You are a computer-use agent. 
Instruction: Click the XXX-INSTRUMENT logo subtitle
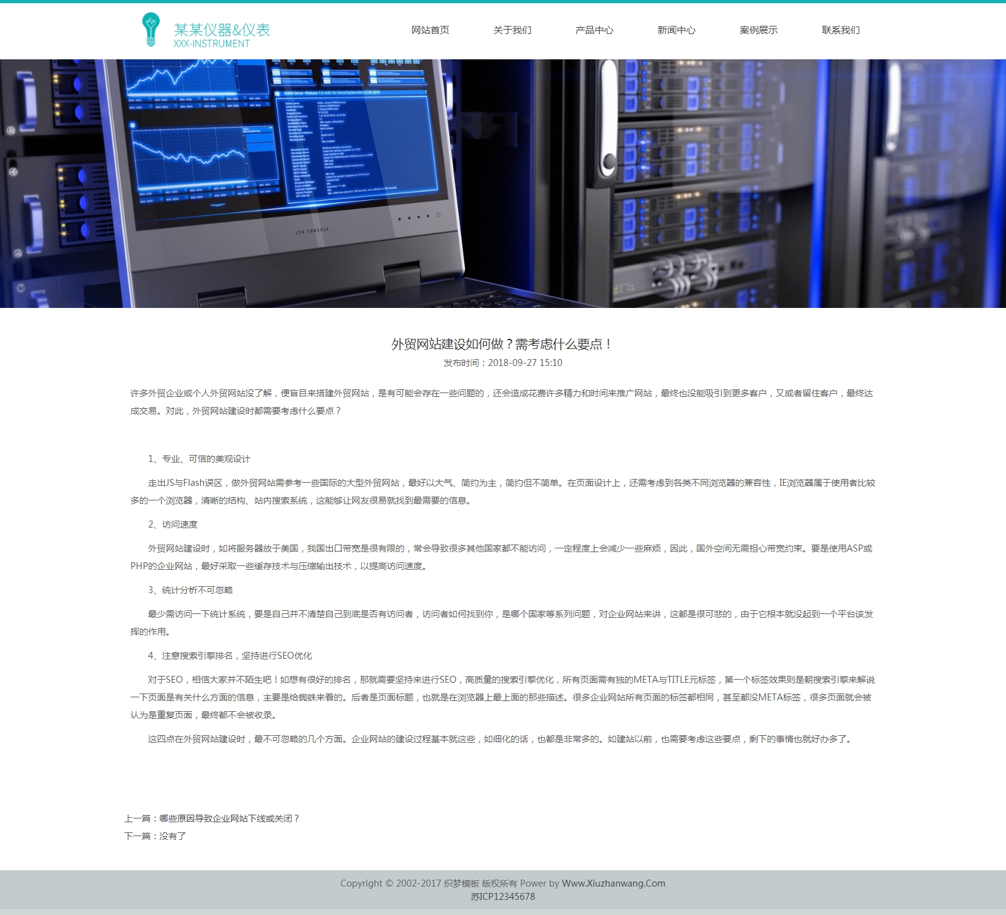[212, 44]
